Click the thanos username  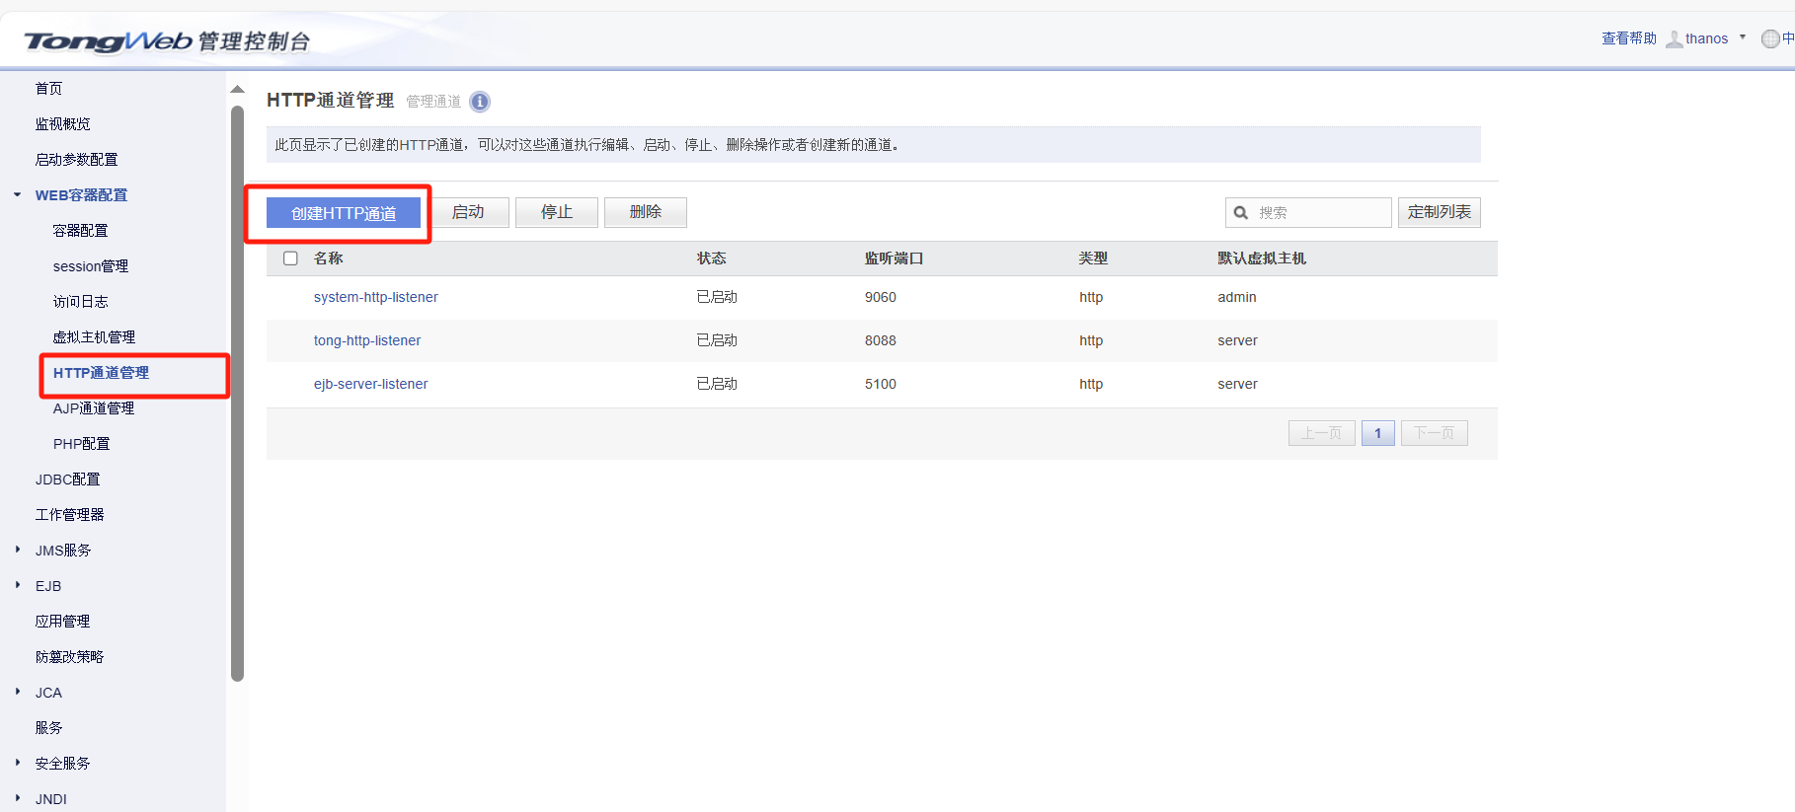coord(1707,38)
